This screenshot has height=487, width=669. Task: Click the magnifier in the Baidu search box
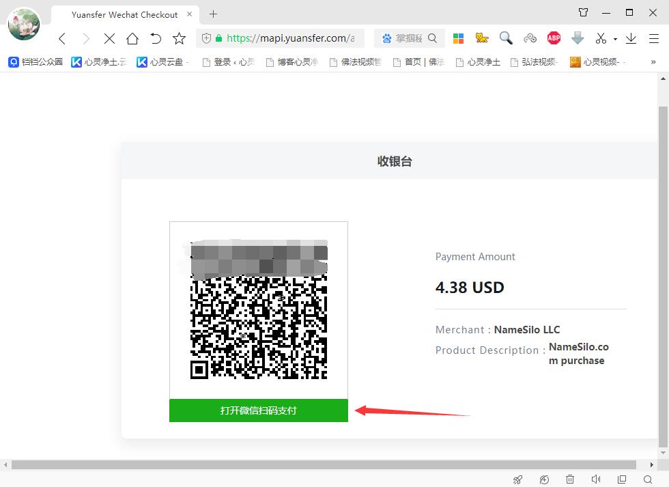click(432, 38)
